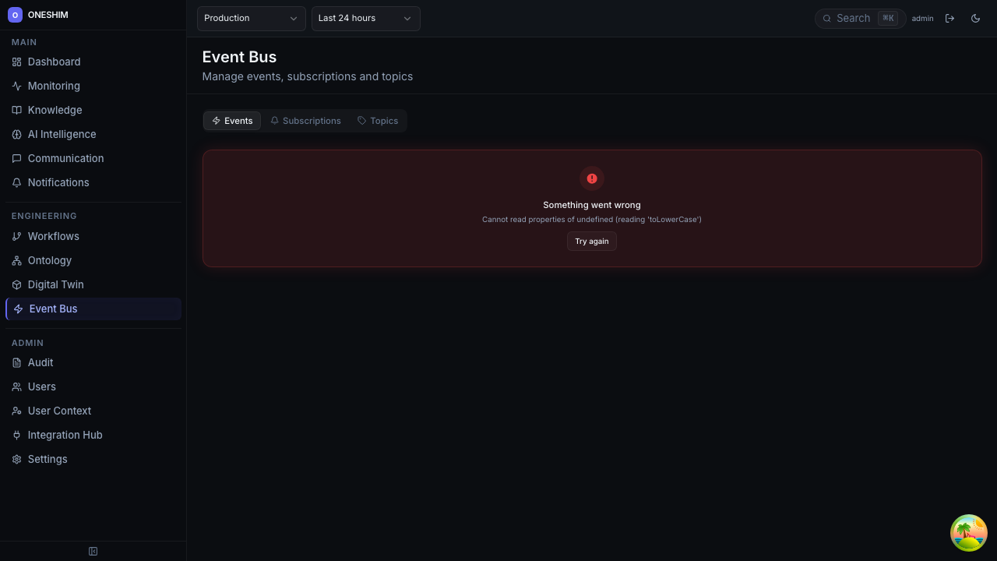
Task: Switch to the Subscriptions tab
Action: (x=305, y=121)
